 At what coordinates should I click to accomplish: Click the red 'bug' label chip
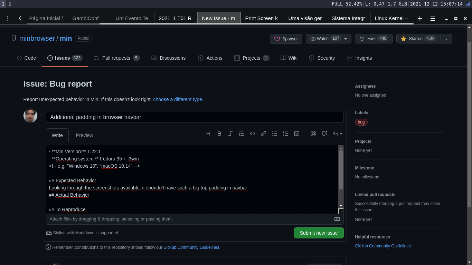pyautogui.click(x=361, y=122)
